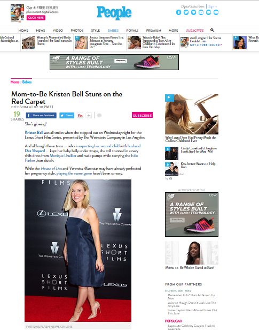The image size is (259, 331).
Task: Tweet this article
Action: [67, 115]
